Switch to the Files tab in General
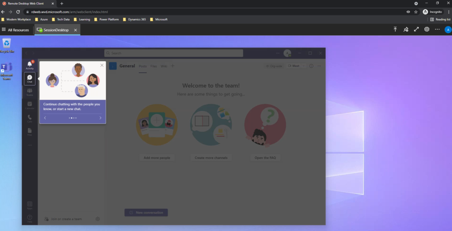 coord(154,66)
